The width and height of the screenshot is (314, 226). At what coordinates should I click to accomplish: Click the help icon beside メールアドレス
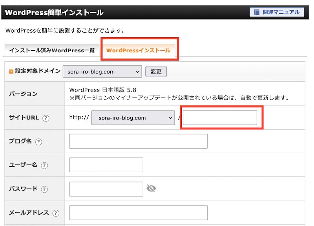tap(56, 213)
